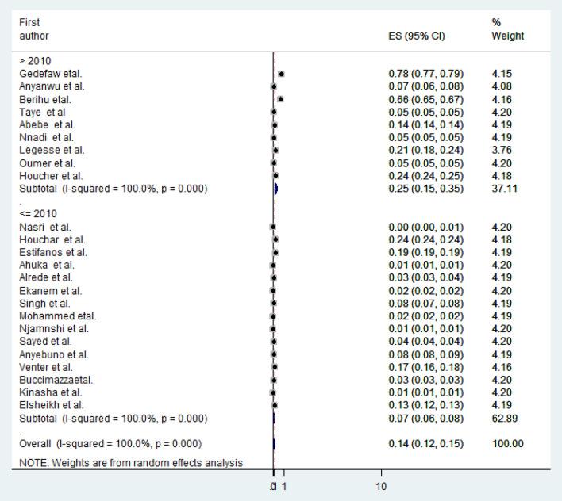This screenshot has width=562, height=501.
Task: Select 'Abebe et al.' author text
Action: coord(47,125)
